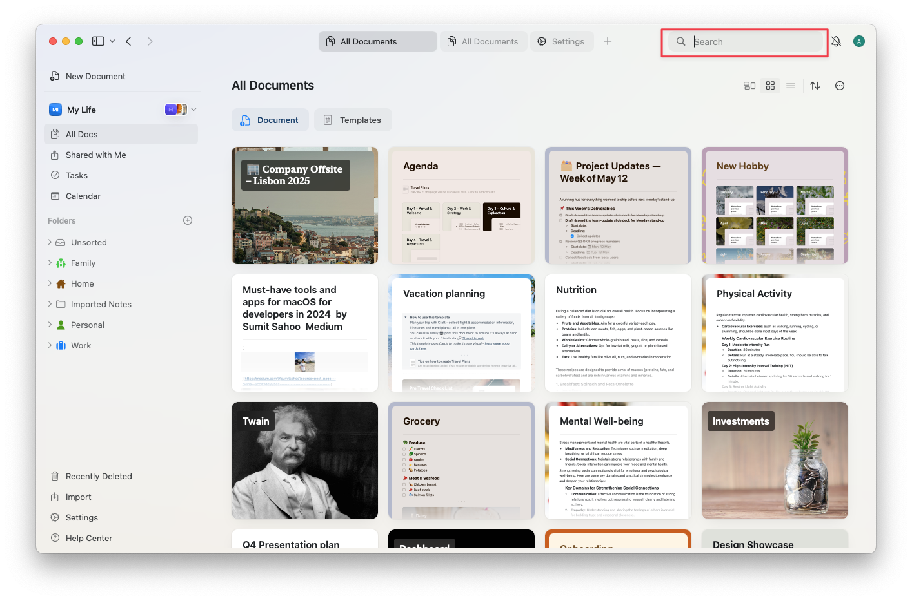
Task: Expand the Home folder
Action: [x=50, y=283]
